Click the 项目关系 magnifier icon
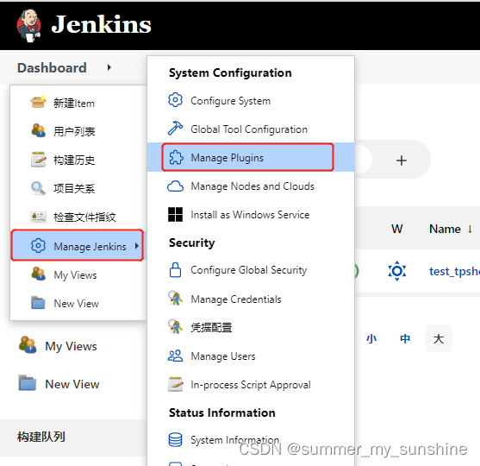This screenshot has width=480, height=466. 38,188
